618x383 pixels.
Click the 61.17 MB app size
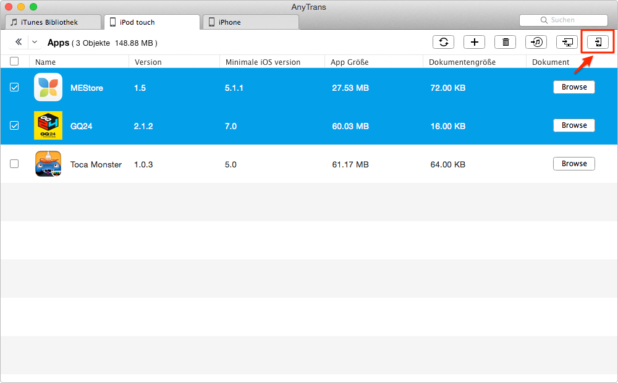coord(350,164)
